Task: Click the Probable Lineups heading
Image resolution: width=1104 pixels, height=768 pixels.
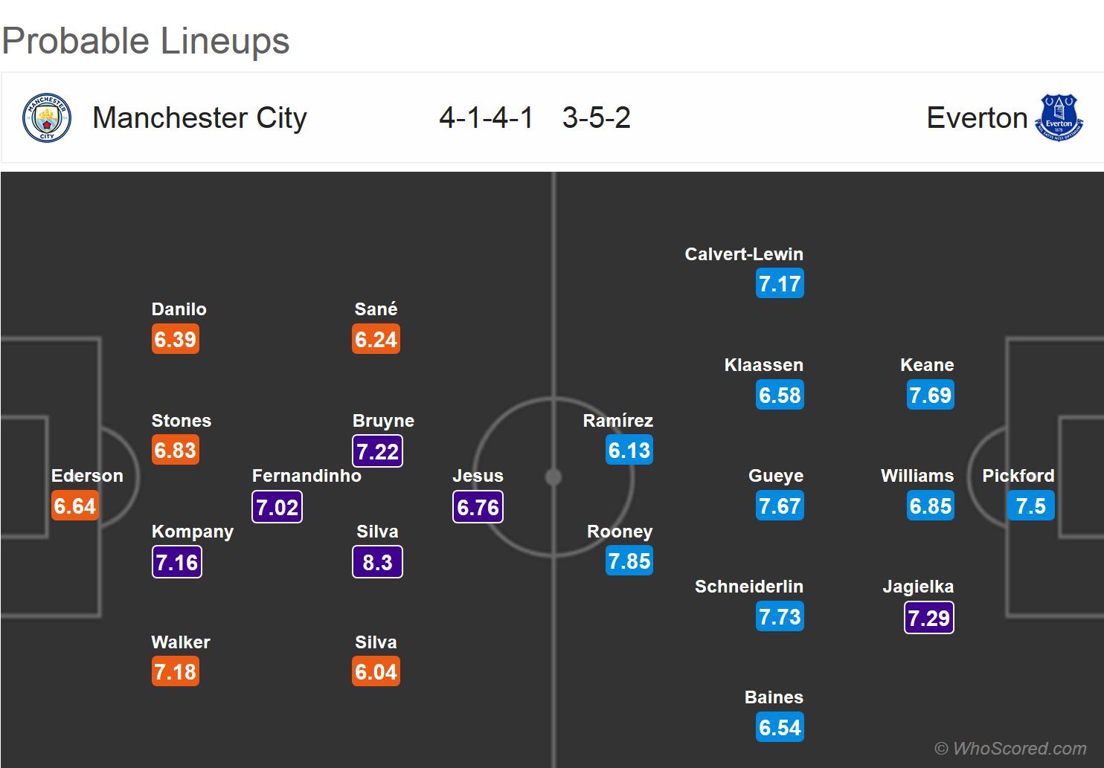Action: [x=146, y=41]
